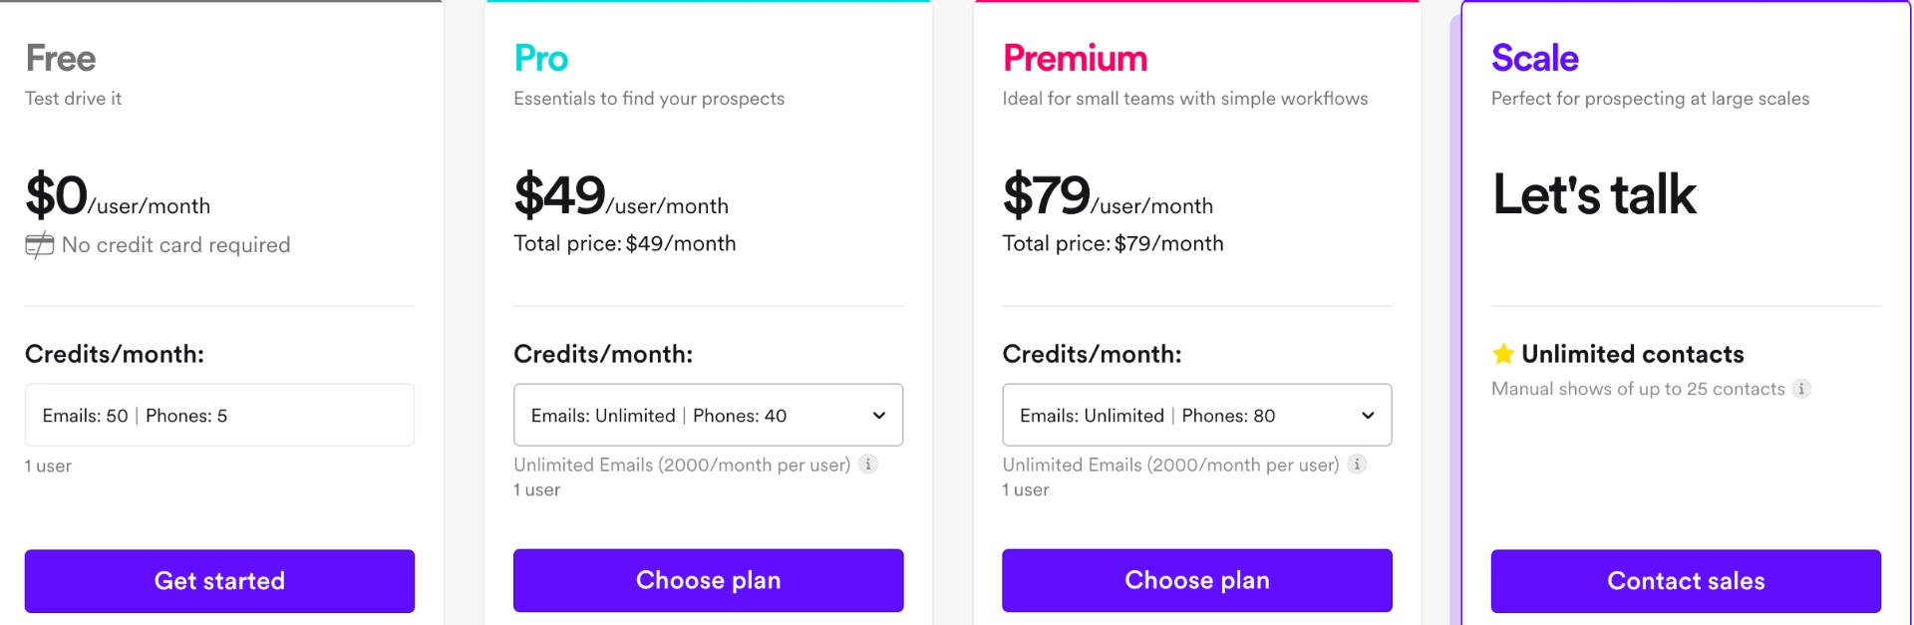
Task: Open the Premium credits per month dropdown
Action: (x=1196, y=415)
